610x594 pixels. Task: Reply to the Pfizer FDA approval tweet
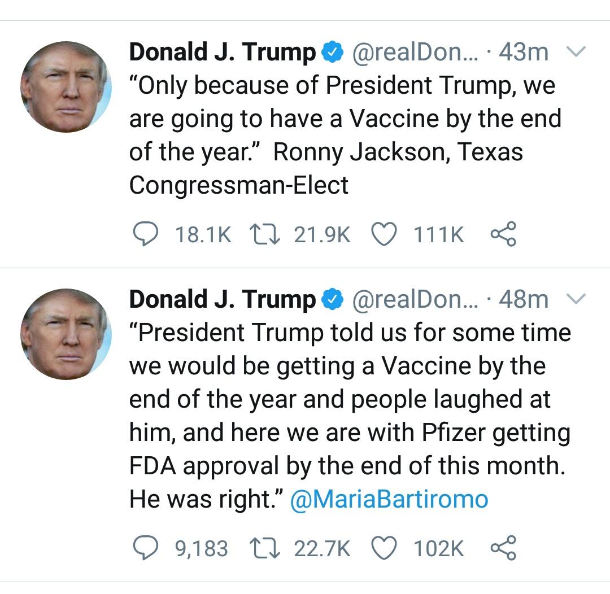(x=146, y=548)
